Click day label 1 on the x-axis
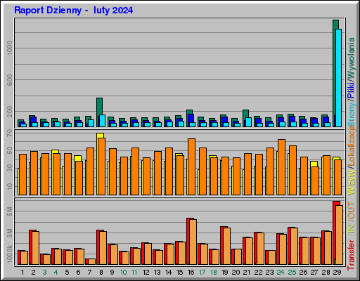This screenshot has width=360, height=281. pos(22,273)
